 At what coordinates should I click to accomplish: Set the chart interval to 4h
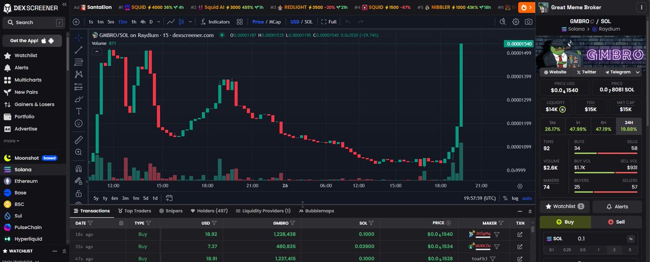coord(143,22)
